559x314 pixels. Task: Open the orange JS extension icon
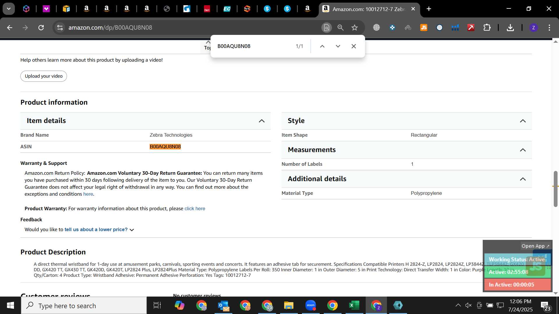[424, 28]
